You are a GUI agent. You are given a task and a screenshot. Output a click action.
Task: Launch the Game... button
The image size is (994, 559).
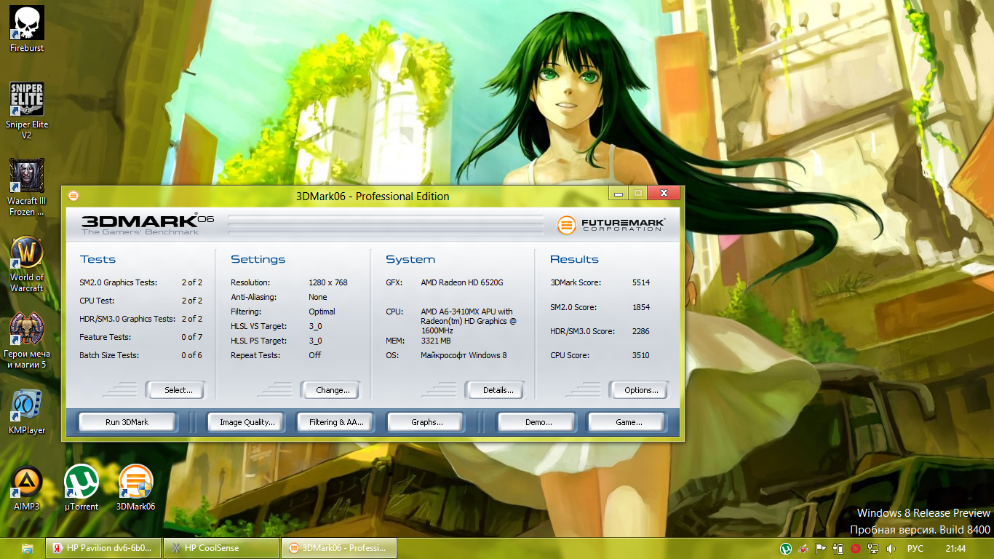628,422
